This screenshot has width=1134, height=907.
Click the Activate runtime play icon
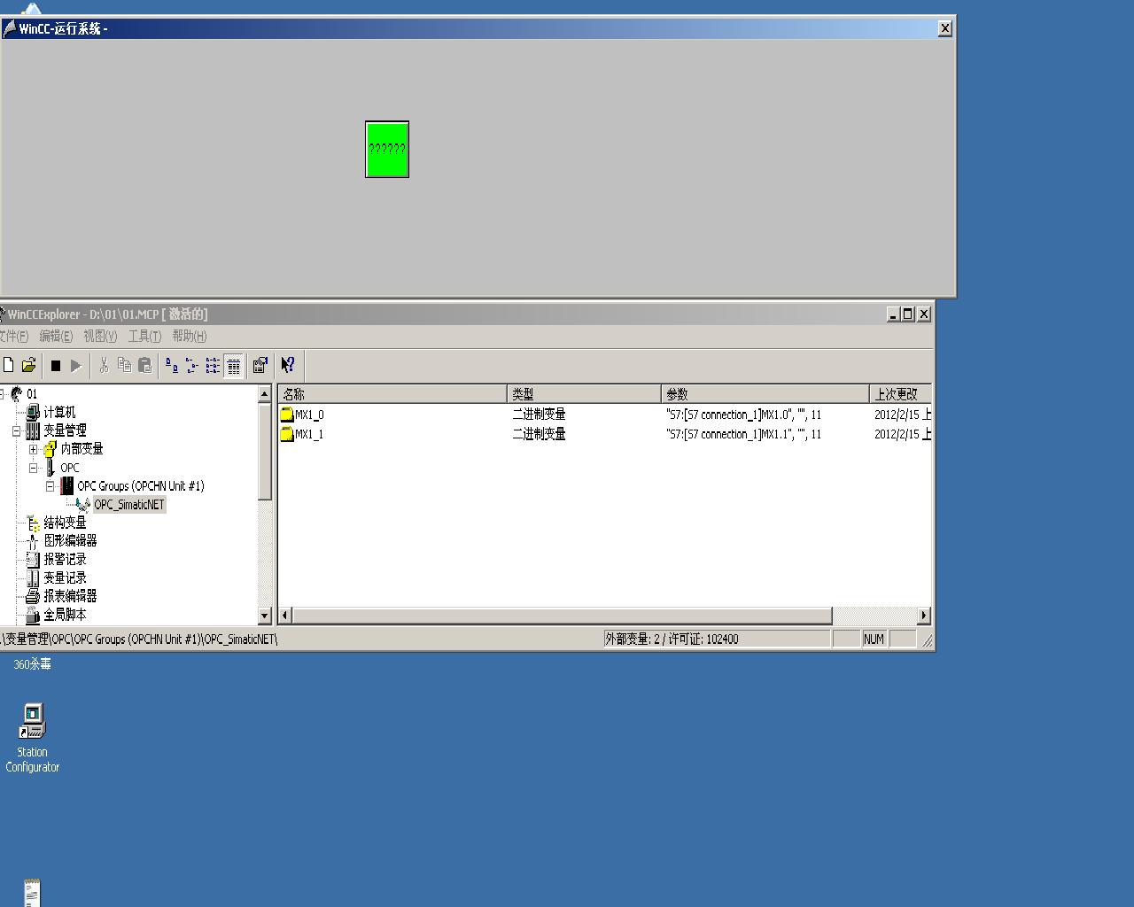click(x=76, y=365)
